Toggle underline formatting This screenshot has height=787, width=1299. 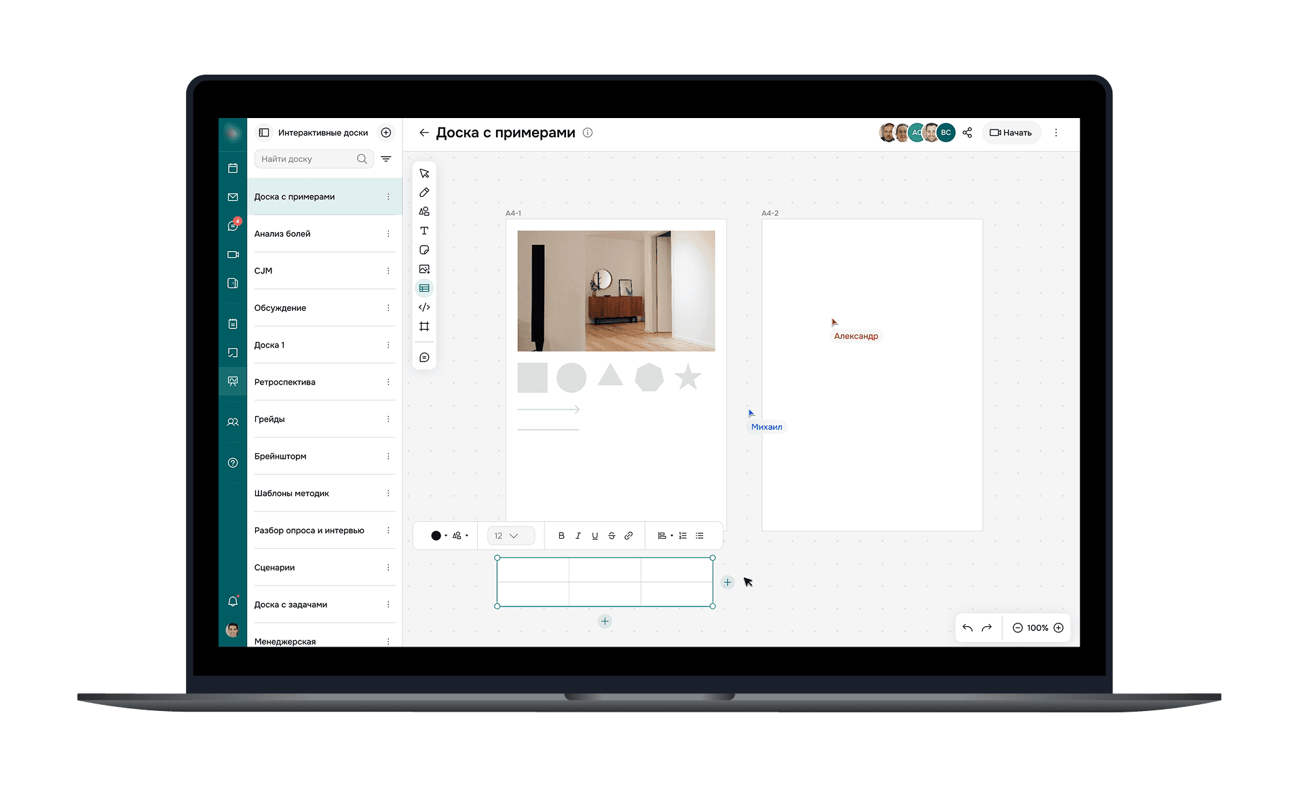595,536
